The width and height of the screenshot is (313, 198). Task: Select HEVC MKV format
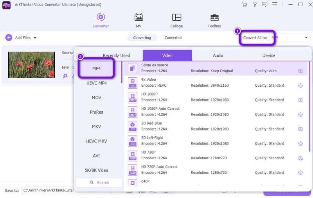(x=96, y=141)
